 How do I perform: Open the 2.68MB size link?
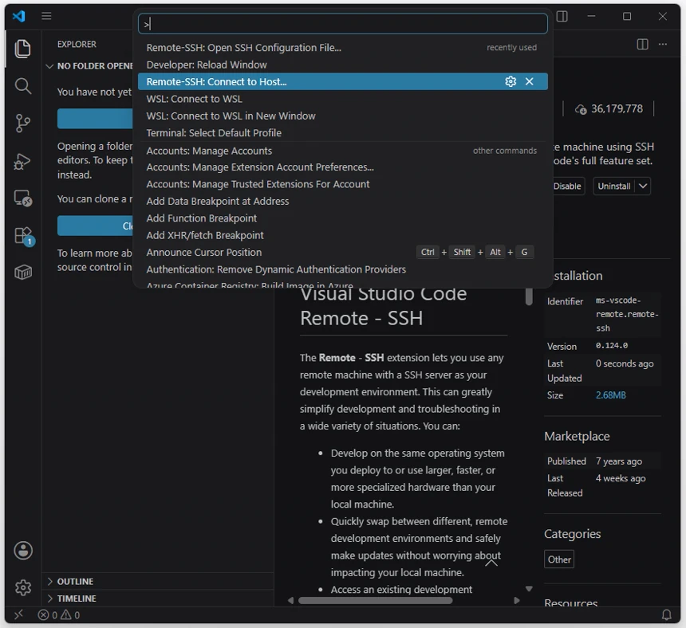[x=610, y=395]
